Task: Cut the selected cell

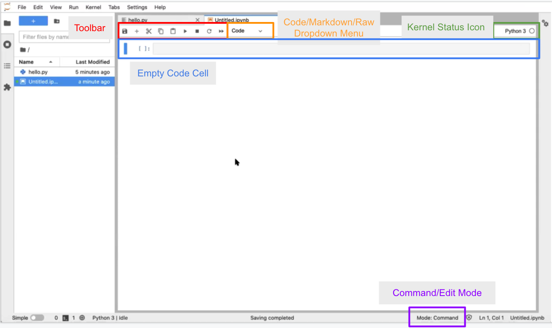Action: click(x=149, y=31)
